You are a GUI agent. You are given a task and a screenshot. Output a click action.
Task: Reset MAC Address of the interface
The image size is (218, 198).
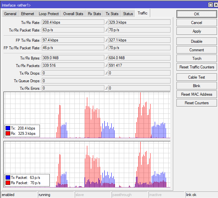[x=197, y=94]
